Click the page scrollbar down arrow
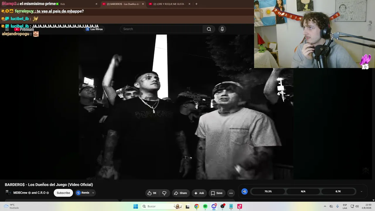Screen dimensions: 375x211 (373, 200)
